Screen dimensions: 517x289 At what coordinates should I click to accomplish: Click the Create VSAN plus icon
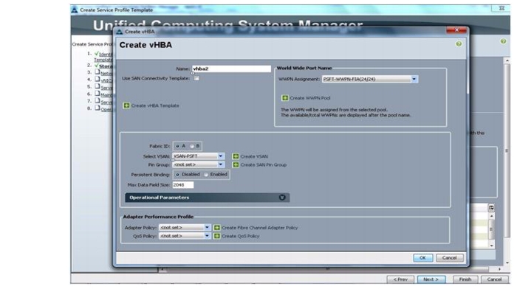pos(236,156)
